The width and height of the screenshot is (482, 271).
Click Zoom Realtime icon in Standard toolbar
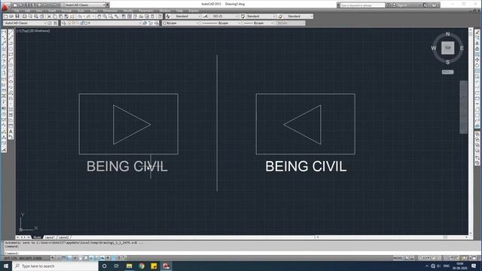105,17
